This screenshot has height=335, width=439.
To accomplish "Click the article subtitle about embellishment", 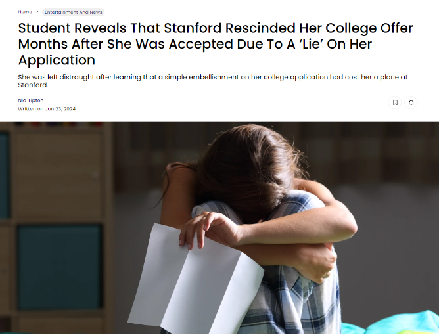I will pyautogui.click(x=213, y=81).
